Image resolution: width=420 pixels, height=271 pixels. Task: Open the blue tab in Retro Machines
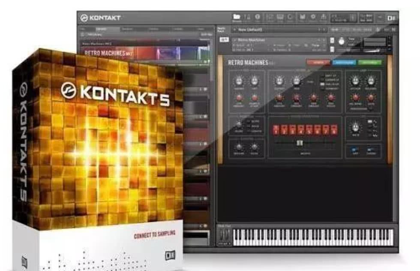pyautogui.click(x=344, y=62)
